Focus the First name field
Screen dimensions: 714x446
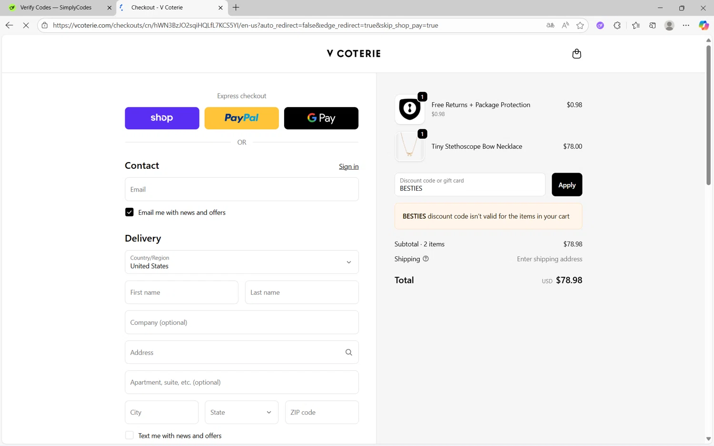pos(181,292)
